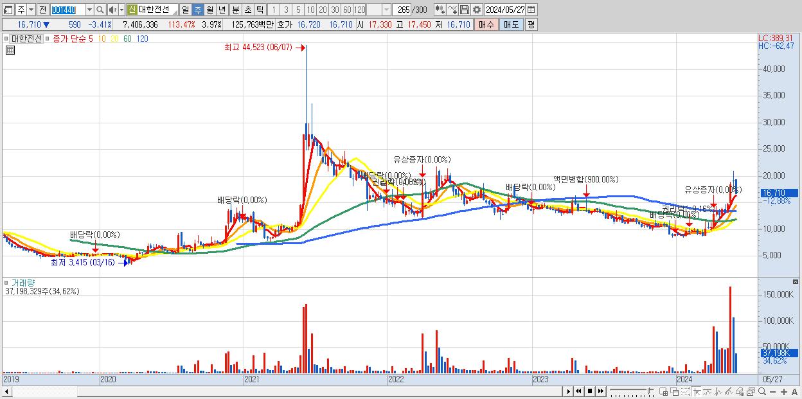Select interval preset 1

pyautogui.click(x=273, y=10)
